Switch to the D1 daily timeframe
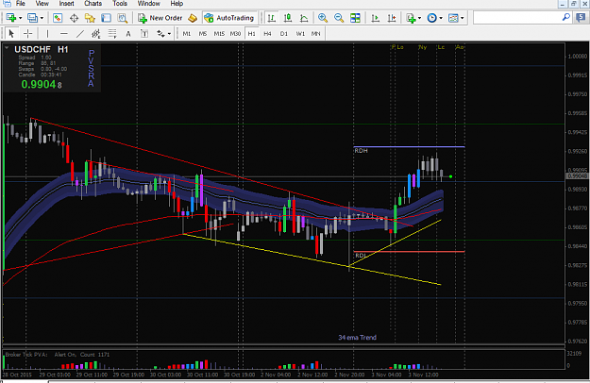Screen dimensions: 590x383 284,34
